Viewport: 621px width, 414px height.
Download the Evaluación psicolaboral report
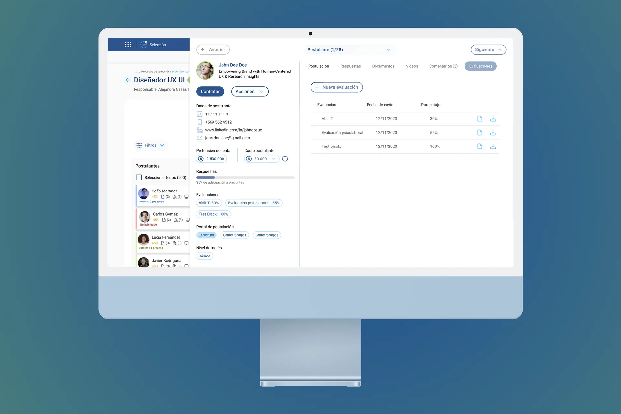[493, 133]
